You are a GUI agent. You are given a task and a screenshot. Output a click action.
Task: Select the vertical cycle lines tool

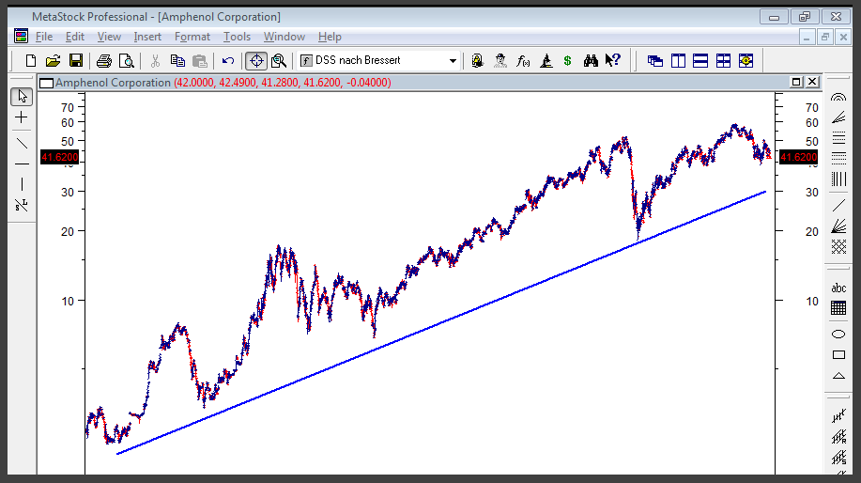point(838,179)
